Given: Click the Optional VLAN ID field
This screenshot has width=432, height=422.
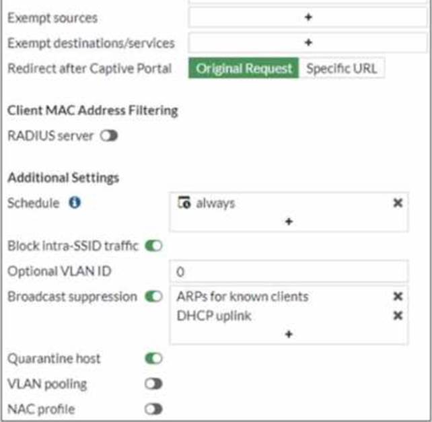Looking at the screenshot, I should [289, 271].
